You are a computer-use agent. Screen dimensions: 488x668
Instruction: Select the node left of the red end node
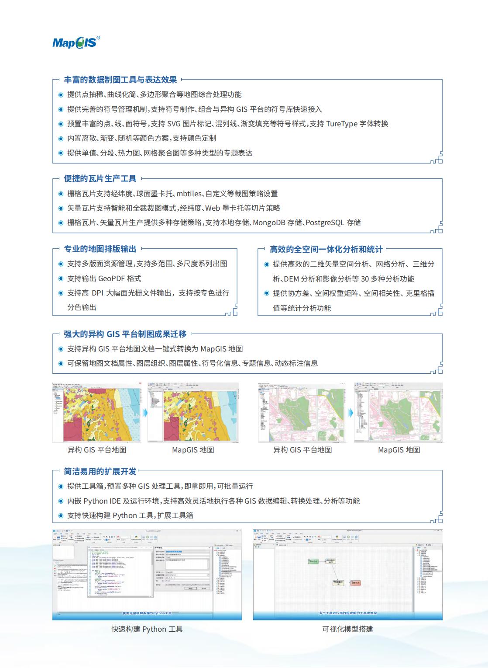point(338,583)
